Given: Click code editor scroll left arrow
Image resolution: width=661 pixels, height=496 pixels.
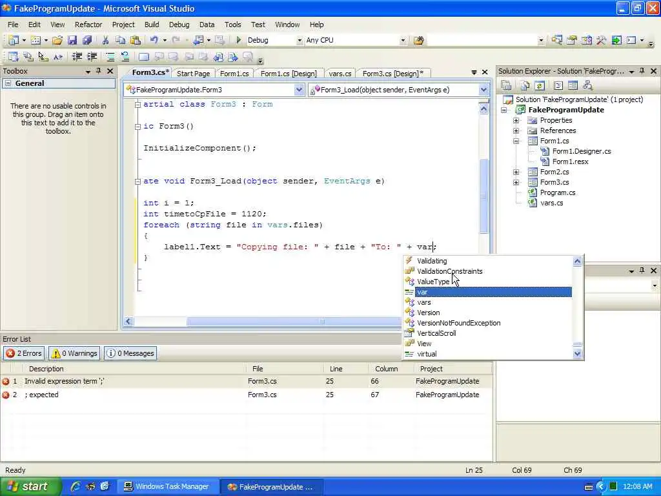Looking at the screenshot, I should pyautogui.click(x=128, y=322).
